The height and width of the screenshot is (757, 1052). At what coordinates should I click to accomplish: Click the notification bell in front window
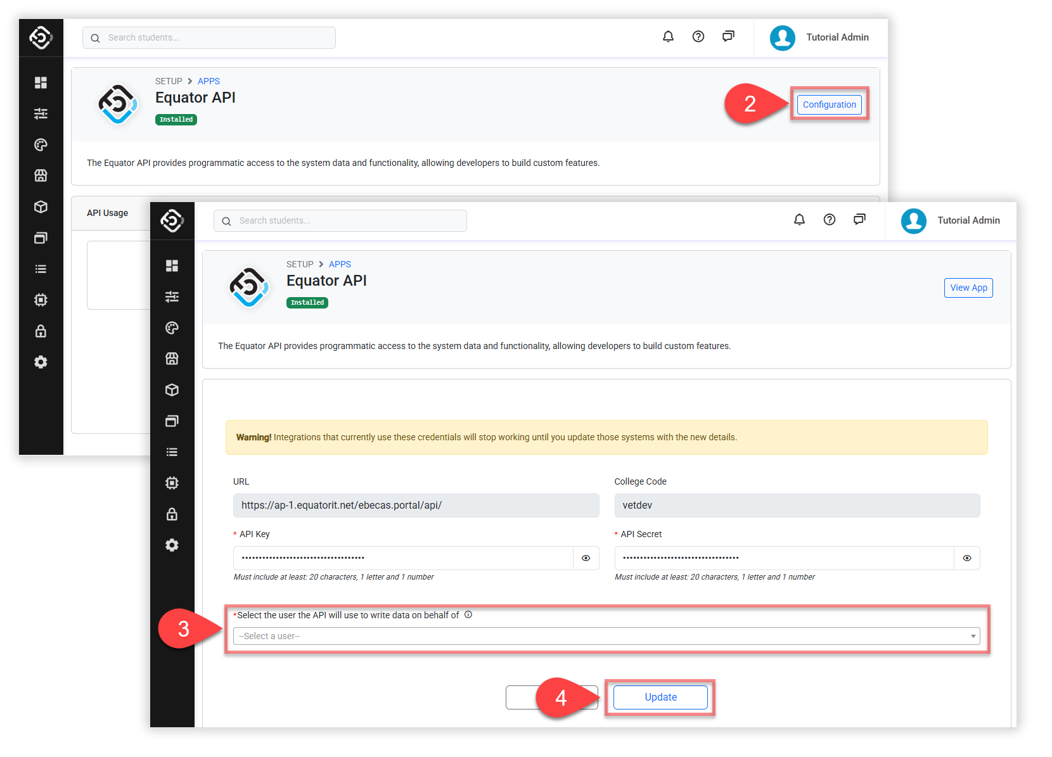pyautogui.click(x=799, y=220)
